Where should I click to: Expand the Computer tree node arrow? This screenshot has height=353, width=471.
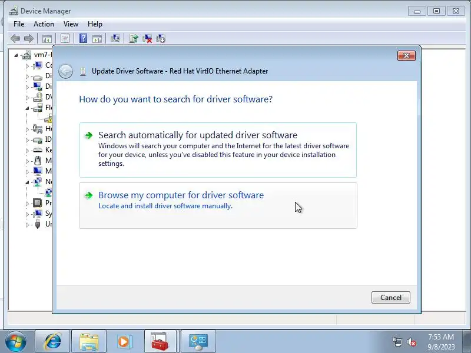point(27,66)
